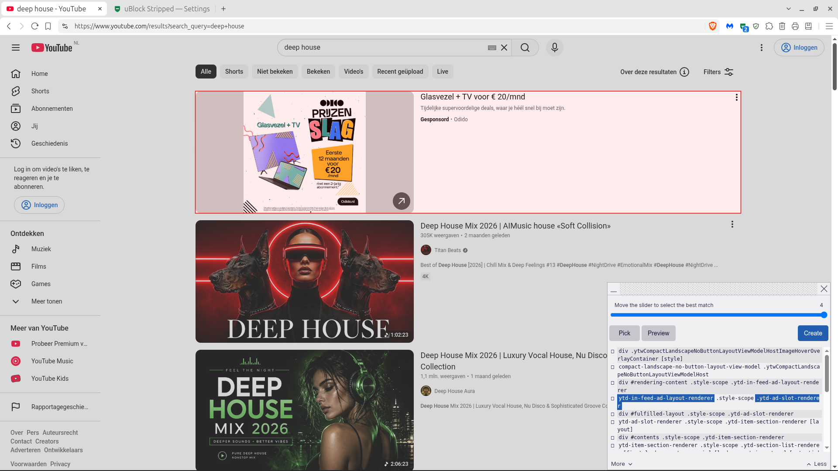Start voice search with the microphone
The height and width of the screenshot is (471, 838).
coord(555,48)
